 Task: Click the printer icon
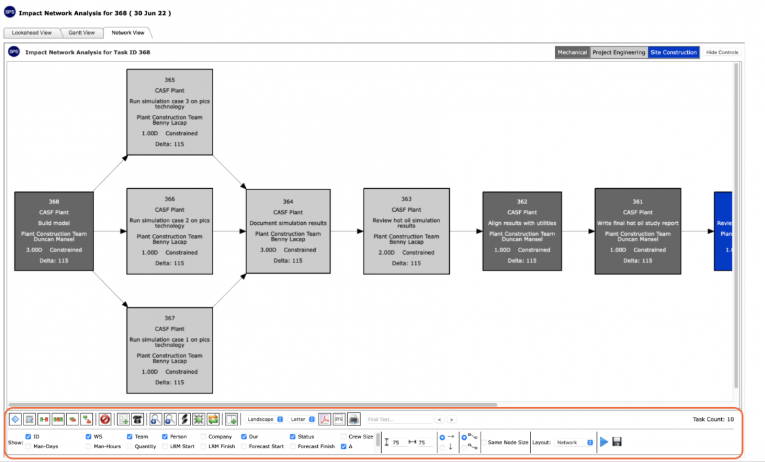pyautogui.click(x=354, y=419)
